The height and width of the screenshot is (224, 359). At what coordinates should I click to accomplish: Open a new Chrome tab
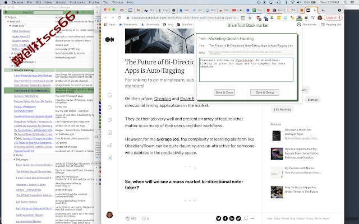click(323, 10)
